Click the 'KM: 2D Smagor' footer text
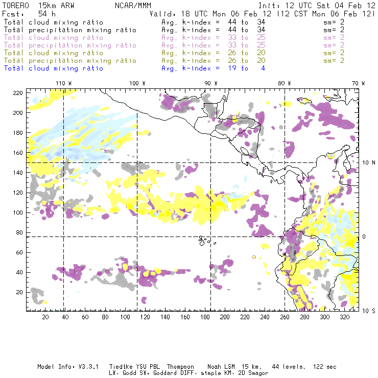 tap(245, 373)
